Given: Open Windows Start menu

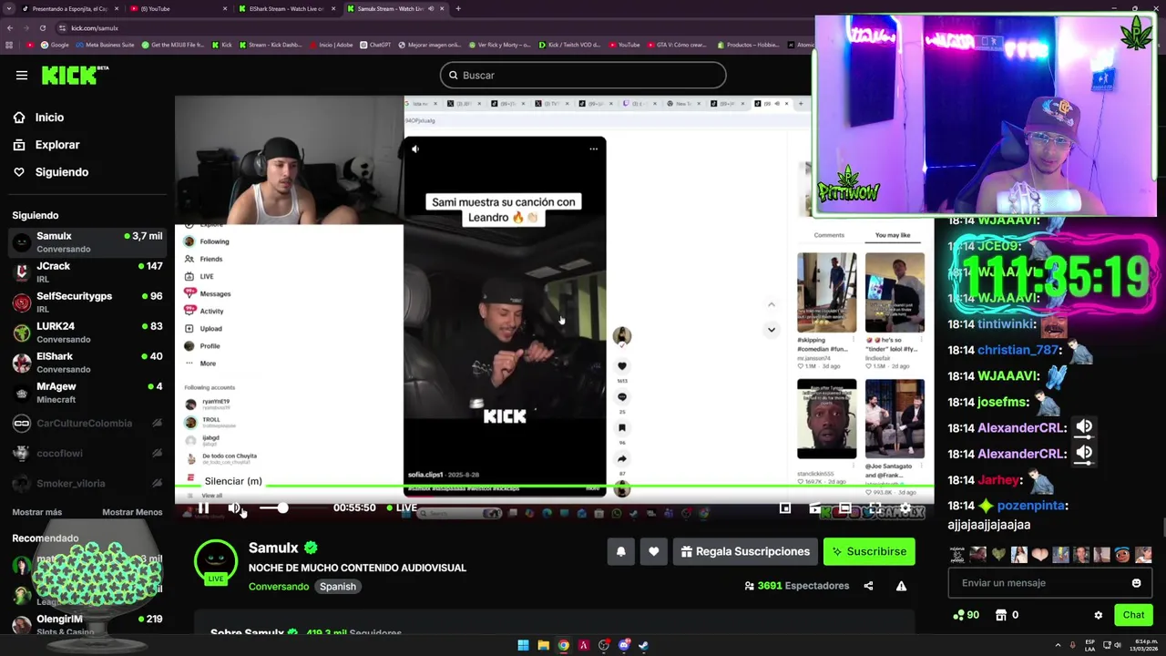Looking at the screenshot, I should [x=523, y=645].
